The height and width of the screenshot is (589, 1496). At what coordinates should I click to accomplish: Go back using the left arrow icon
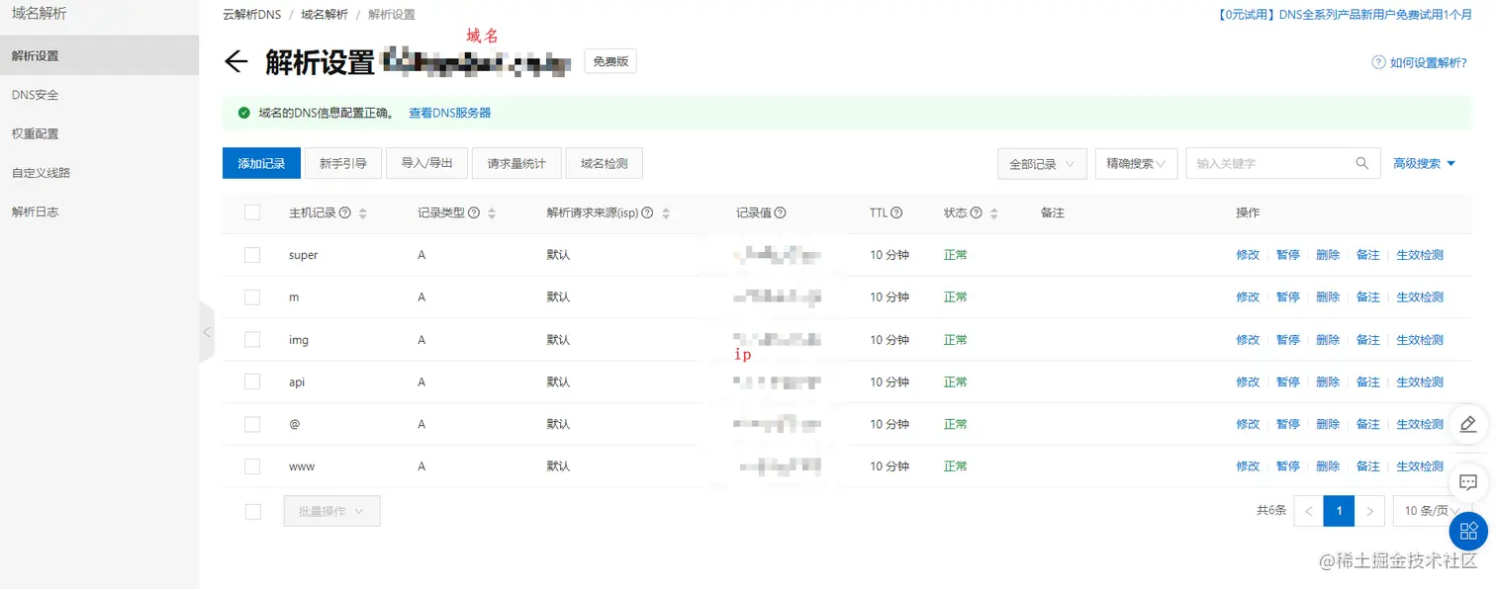click(x=235, y=62)
